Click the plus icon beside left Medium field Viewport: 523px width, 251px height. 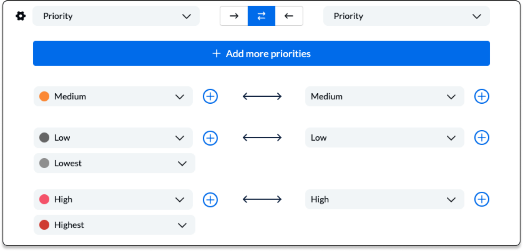coord(210,96)
